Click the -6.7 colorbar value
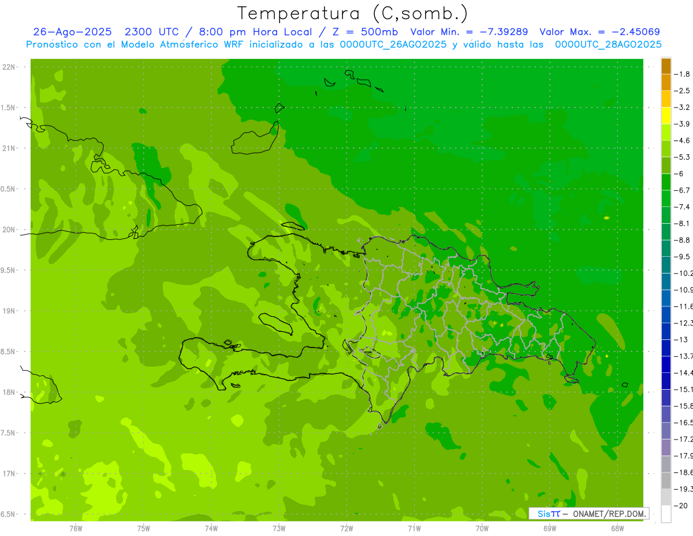The image size is (693, 536). click(682, 190)
